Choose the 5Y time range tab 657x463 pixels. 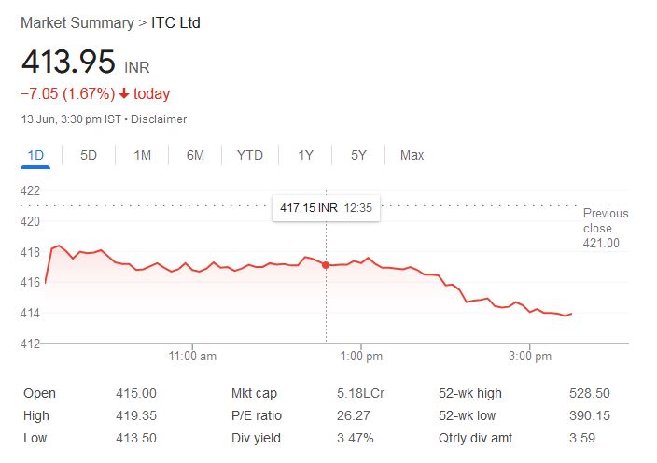click(358, 155)
